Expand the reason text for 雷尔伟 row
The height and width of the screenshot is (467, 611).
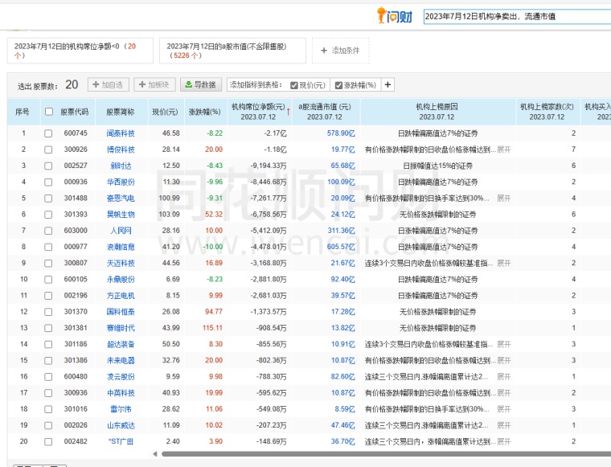[504, 409]
